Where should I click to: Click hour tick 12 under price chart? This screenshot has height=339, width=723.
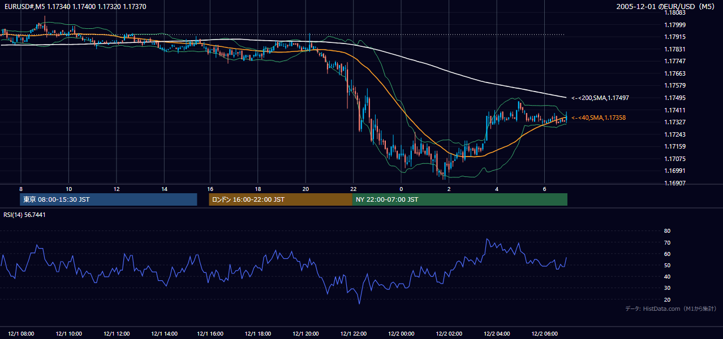pos(116,189)
